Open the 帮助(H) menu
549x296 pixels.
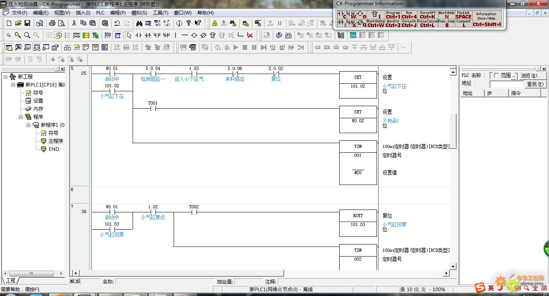click(x=205, y=12)
